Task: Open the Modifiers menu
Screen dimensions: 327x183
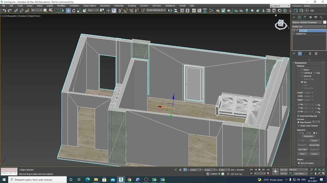Action: pos(61,6)
